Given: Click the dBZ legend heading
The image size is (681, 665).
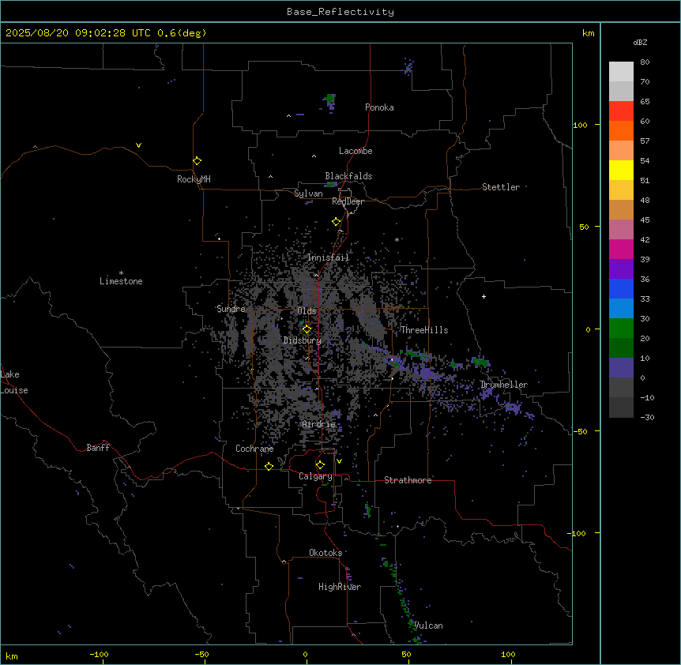Looking at the screenshot, I should (640, 42).
